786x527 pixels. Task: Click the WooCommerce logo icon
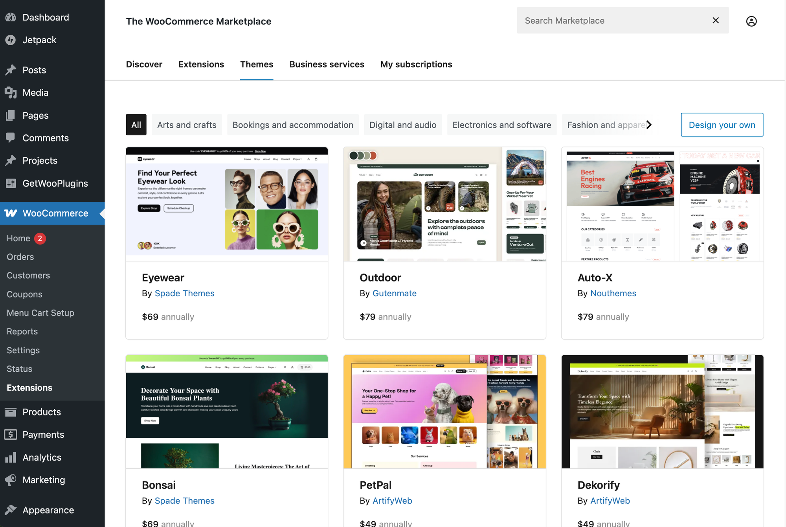[11, 213]
